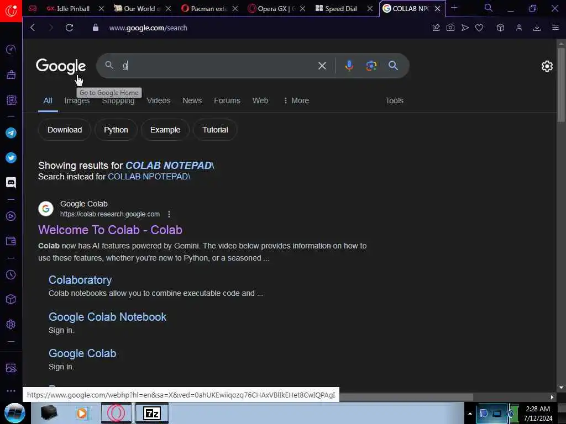This screenshot has width=566, height=424.
Task: Click the vertical page scrollbar thumb
Action: (561, 84)
